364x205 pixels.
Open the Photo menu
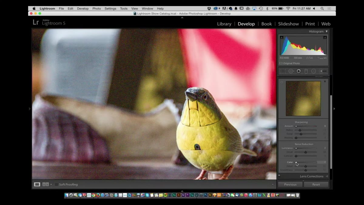[x=96, y=8]
